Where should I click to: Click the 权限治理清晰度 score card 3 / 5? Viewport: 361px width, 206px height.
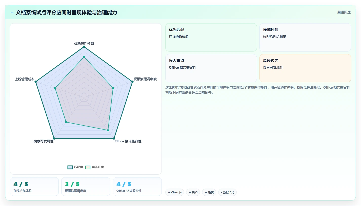pyautogui.click(x=86, y=187)
